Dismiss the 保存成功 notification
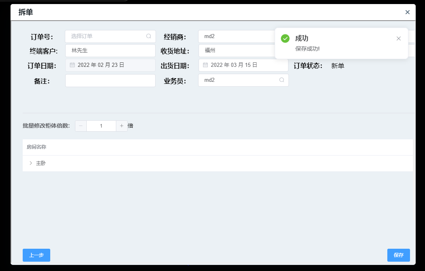 [x=399, y=38]
